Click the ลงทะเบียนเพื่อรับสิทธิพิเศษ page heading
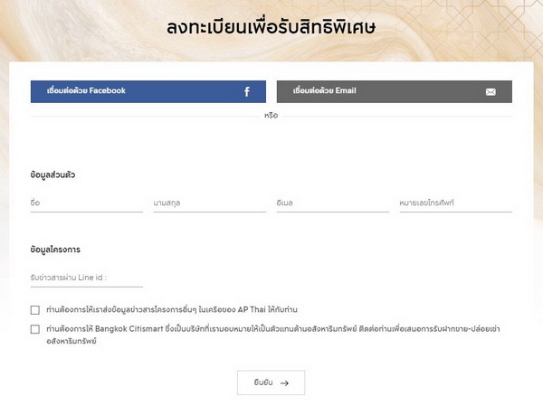The width and height of the screenshot is (543, 415). tap(271, 27)
